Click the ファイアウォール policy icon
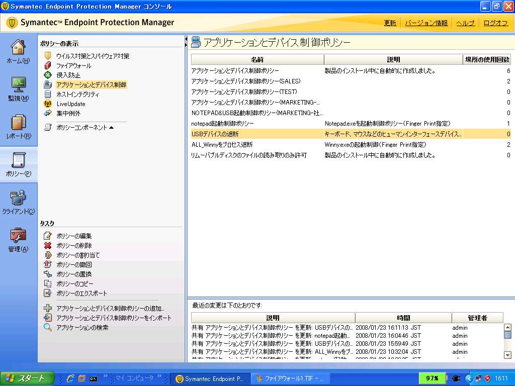This screenshot has height=386, width=515. 48,66
